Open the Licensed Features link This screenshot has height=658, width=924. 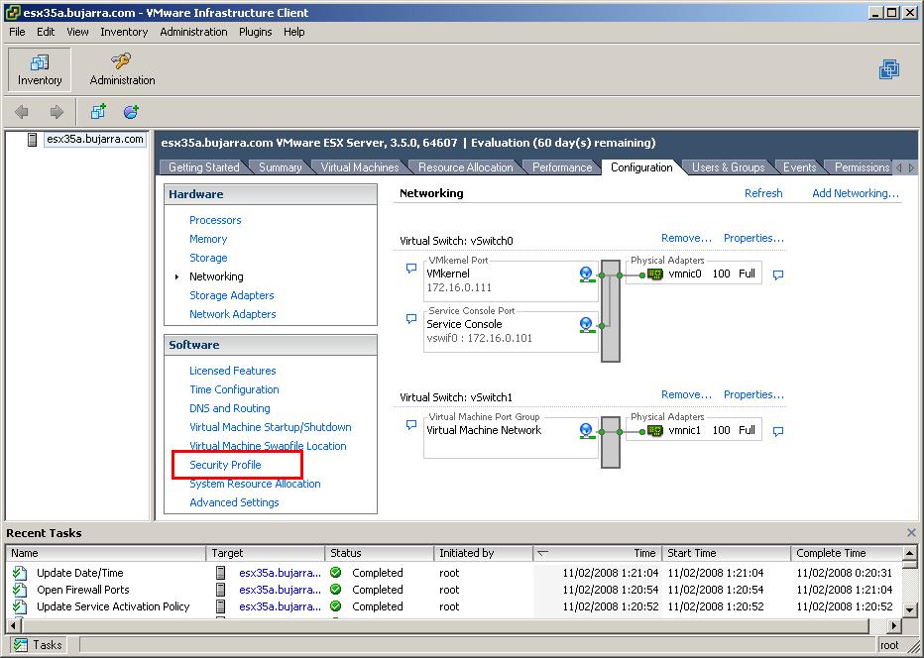click(x=233, y=371)
